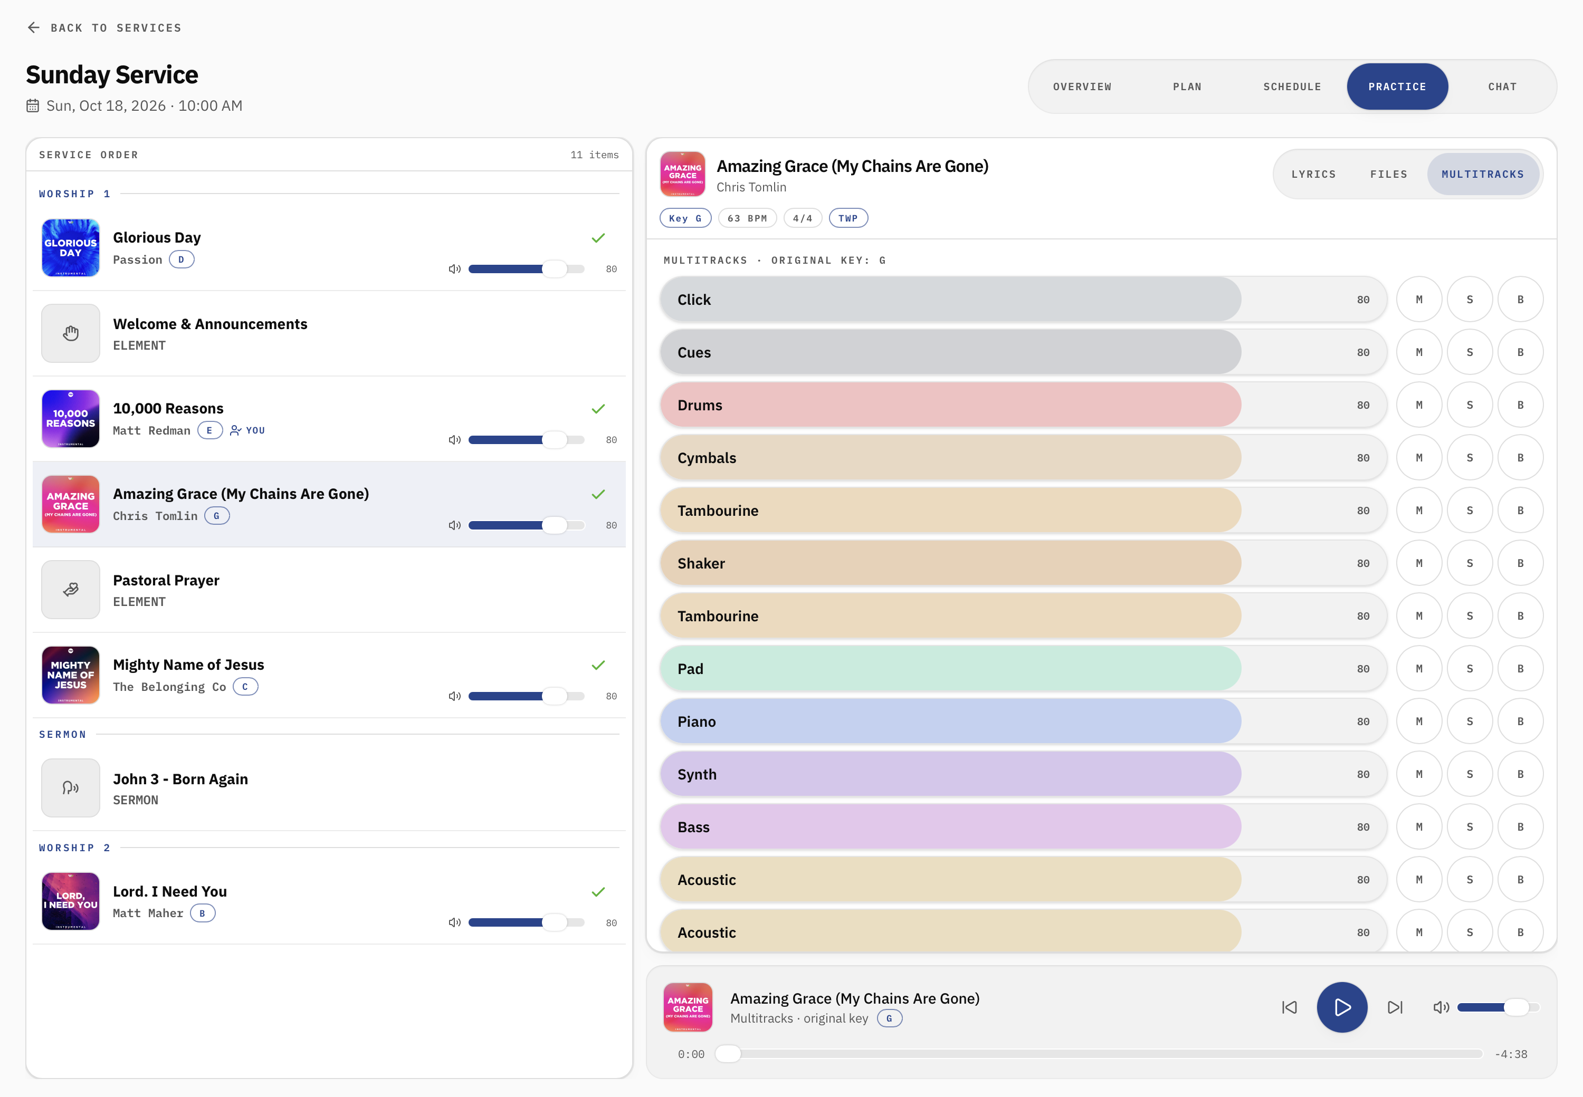Click the TWP tag chip
The width and height of the screenshot is (1583, 1097).
[x=848, y=218]
